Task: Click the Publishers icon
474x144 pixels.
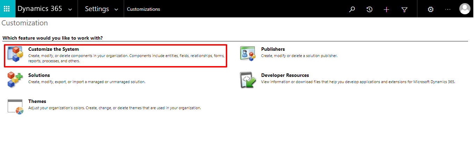Action: point(248,53)
